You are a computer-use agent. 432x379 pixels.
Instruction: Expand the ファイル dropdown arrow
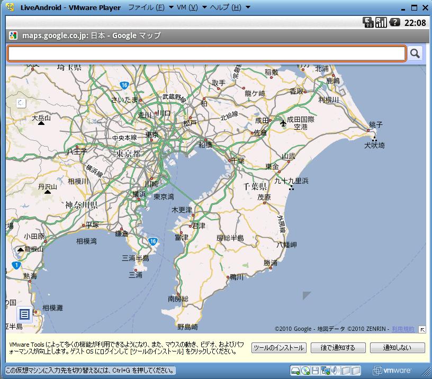pyautogui.click(x=171, y=7)
